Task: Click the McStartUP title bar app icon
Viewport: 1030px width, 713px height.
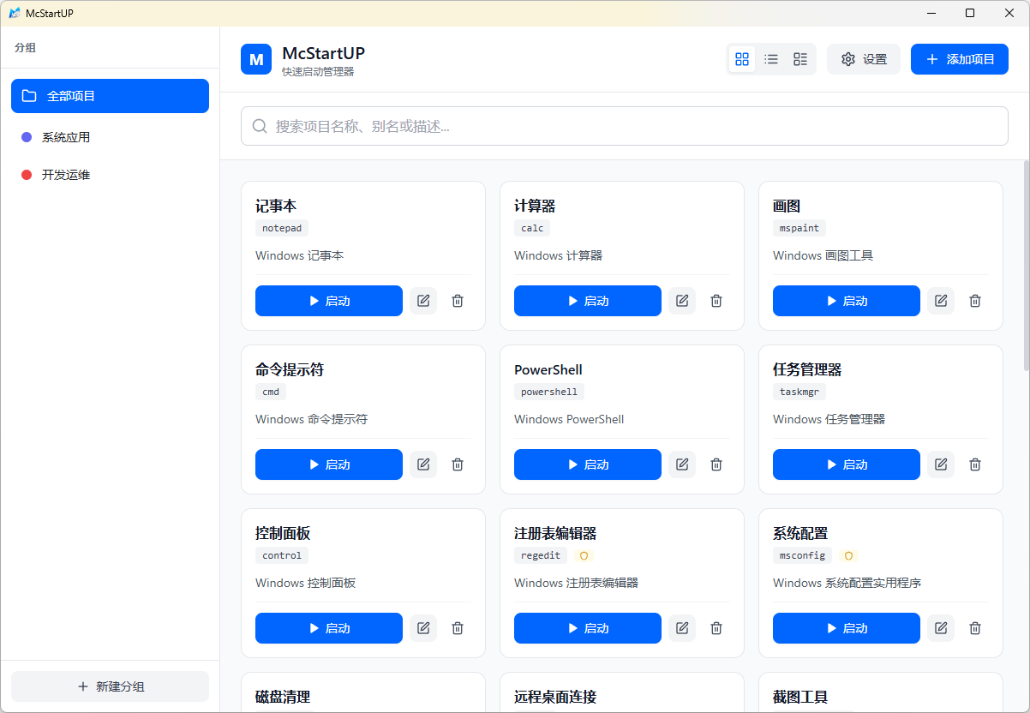Action: pos(15,13)
